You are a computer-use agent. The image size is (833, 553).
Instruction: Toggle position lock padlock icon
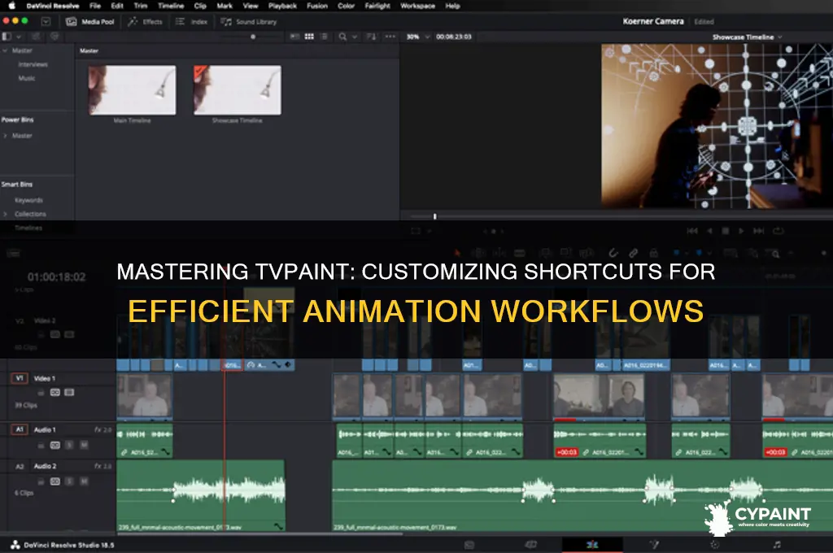(653, 254)
